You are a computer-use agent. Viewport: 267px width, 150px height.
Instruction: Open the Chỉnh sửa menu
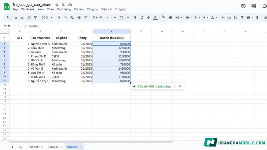(28, 9)
